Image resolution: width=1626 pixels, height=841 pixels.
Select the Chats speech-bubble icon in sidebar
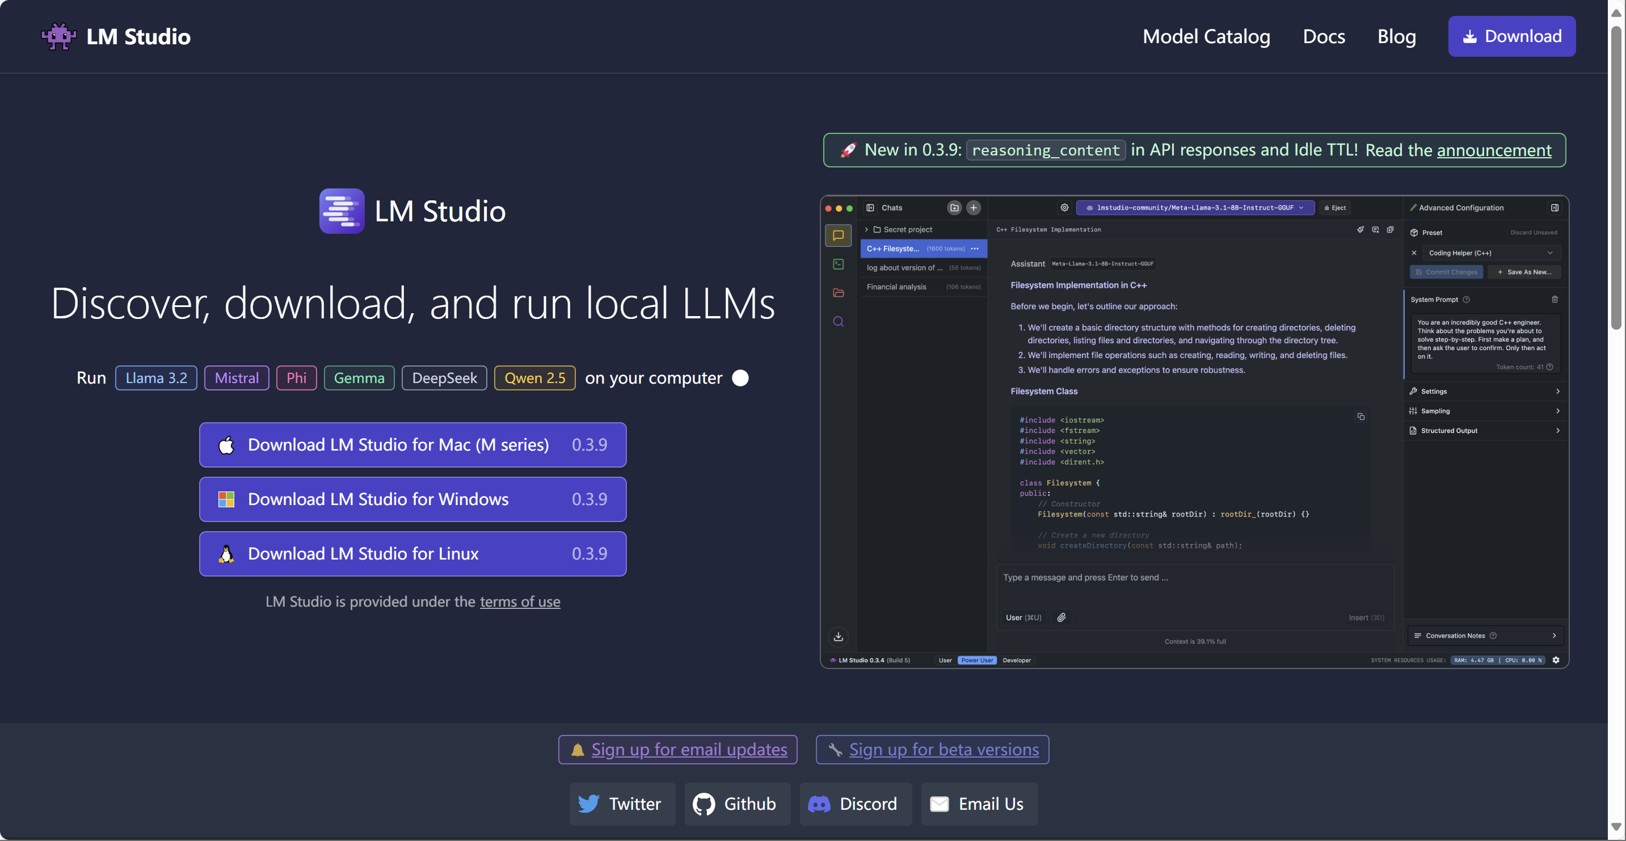pyautogui.click(x=839, y=236)
